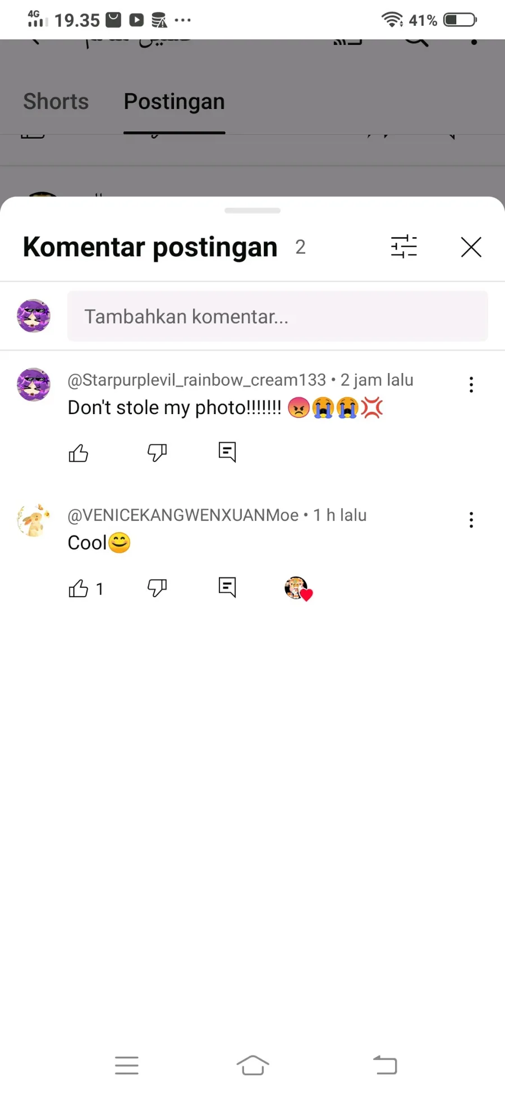Tap the creator heart badge on "Cool" comment
Image resolution: width=505 pixels, height=1095 pixels.
[x=298, y=589]
